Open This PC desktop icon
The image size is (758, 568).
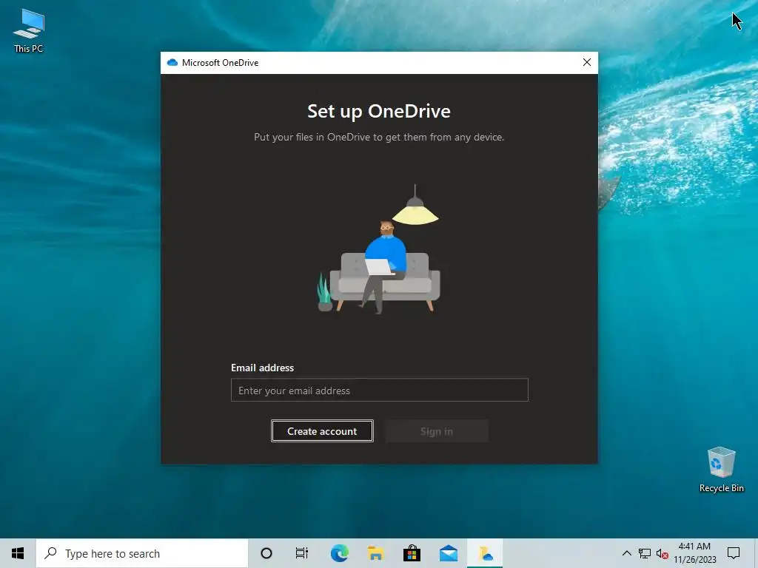click(x=29, y=31)
